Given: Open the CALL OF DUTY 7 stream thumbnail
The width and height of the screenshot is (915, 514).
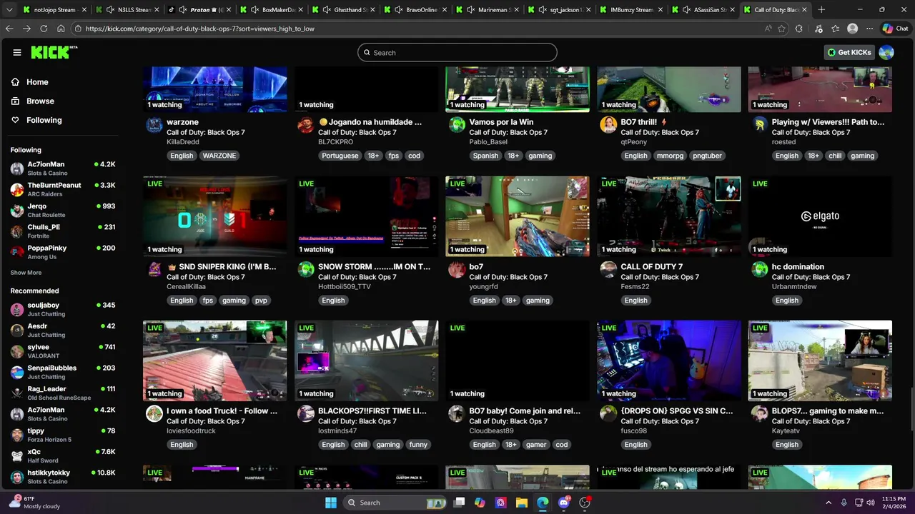Looking at the screenshot, I should [x=669, y=216].
